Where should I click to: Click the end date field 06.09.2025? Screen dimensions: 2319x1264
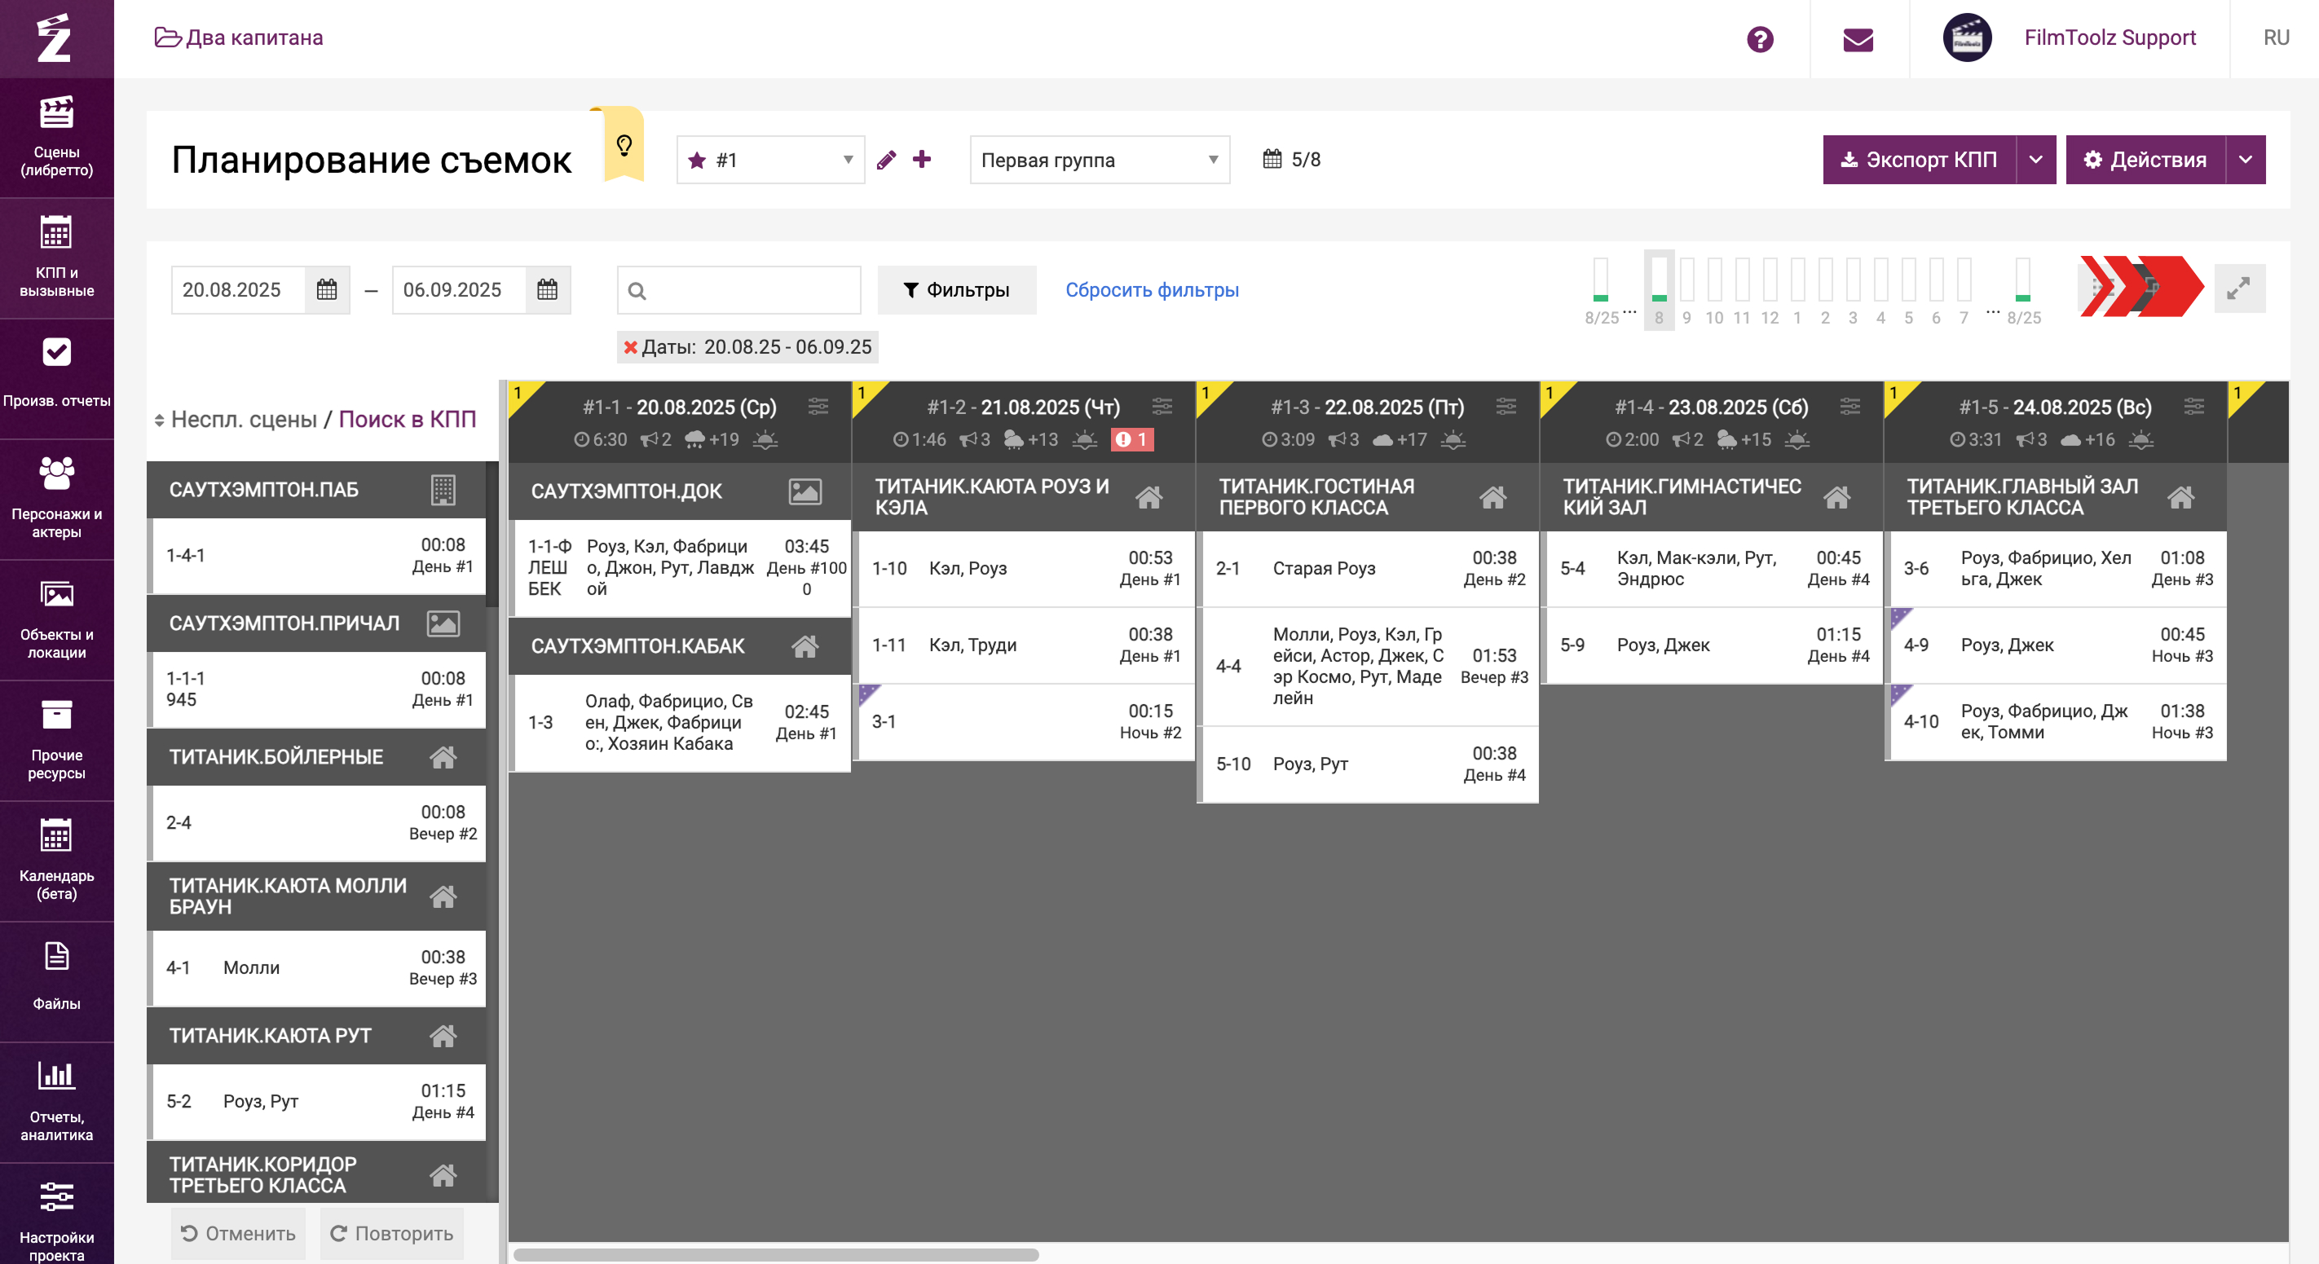point(459,290)
